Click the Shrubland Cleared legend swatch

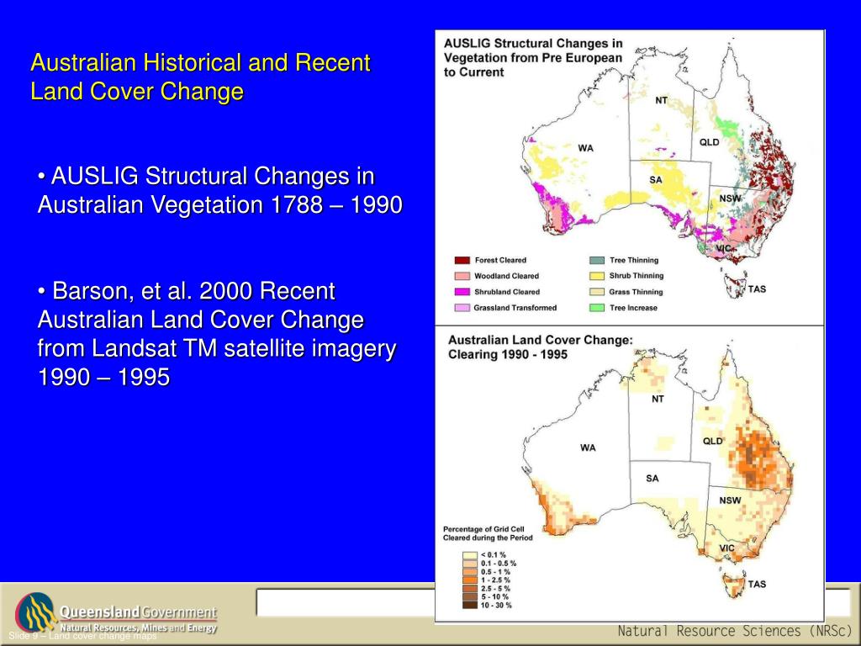(x=462, y=292)
